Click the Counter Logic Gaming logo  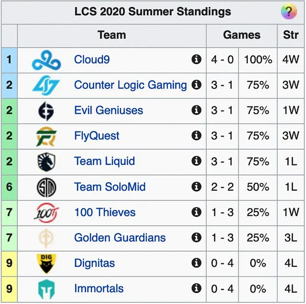pos(46,85)
